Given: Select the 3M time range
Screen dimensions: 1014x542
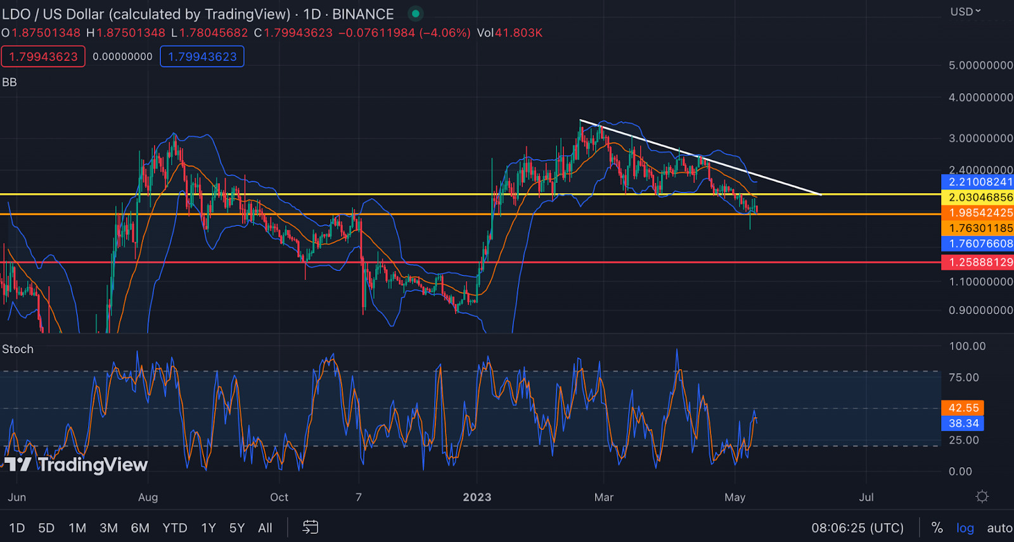Looking at the screenshot, I should pyautogui.click(x=108, y=527).
